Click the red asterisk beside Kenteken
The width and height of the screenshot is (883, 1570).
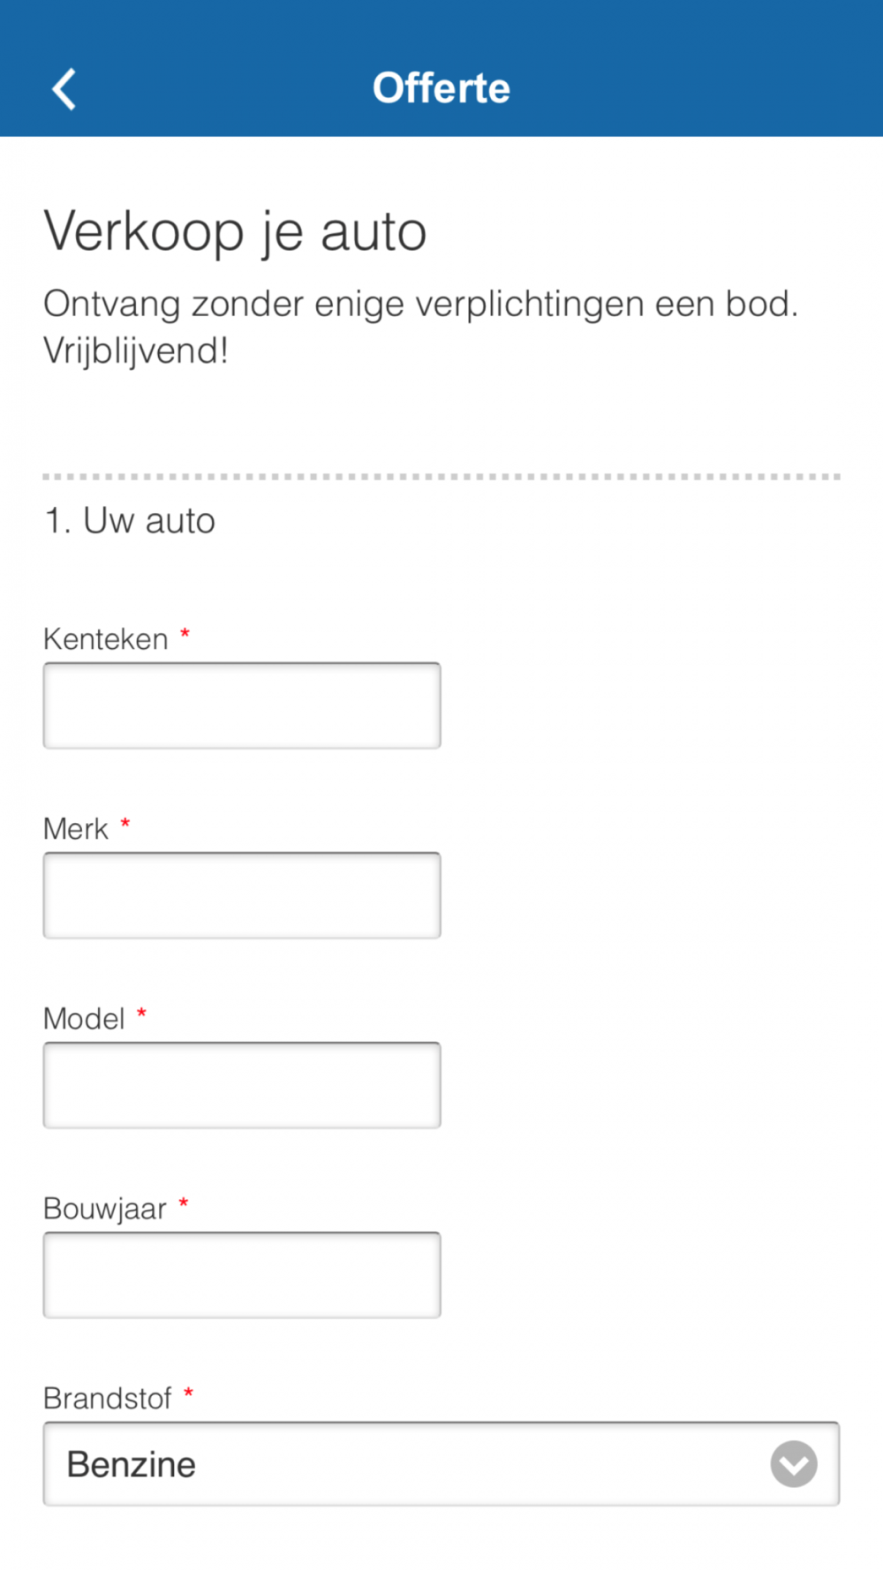[x=185, y=634]
